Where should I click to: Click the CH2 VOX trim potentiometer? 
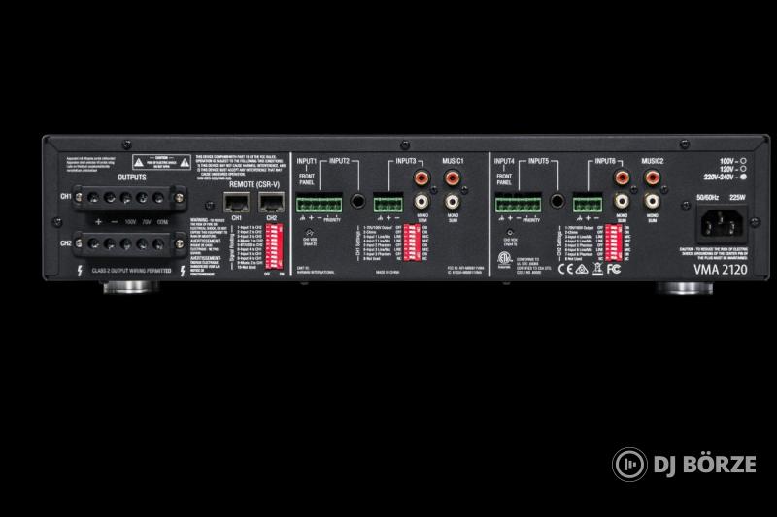tap(509, 232)
